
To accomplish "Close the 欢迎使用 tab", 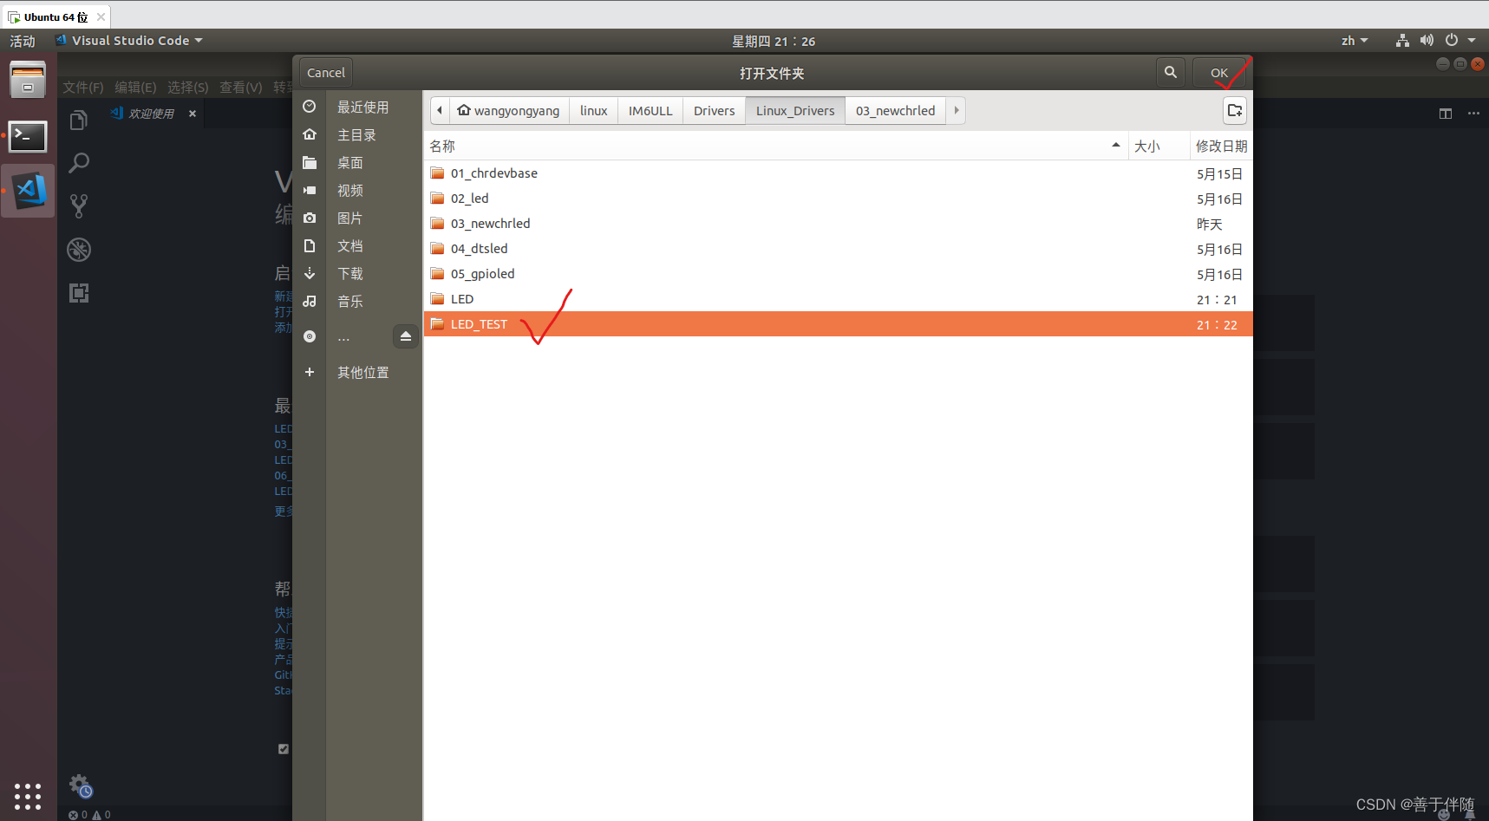I will (x=193, y=114).
